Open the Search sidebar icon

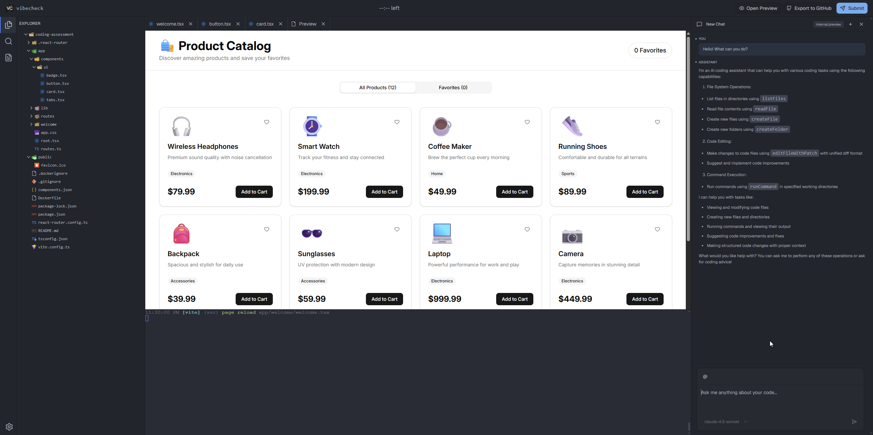[9, 41]
